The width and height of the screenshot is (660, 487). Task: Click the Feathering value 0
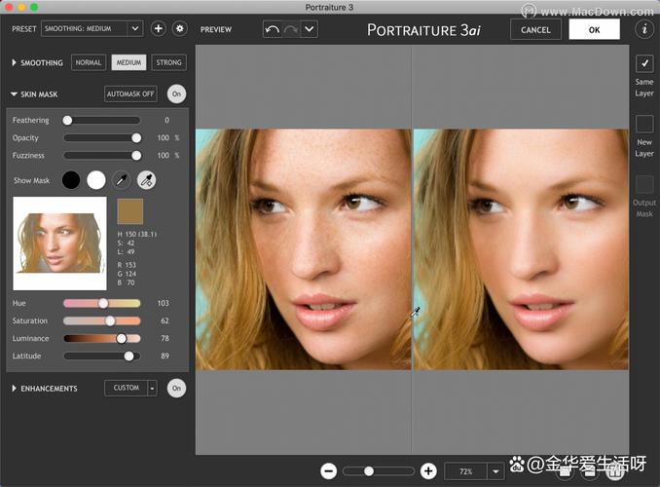167,121
